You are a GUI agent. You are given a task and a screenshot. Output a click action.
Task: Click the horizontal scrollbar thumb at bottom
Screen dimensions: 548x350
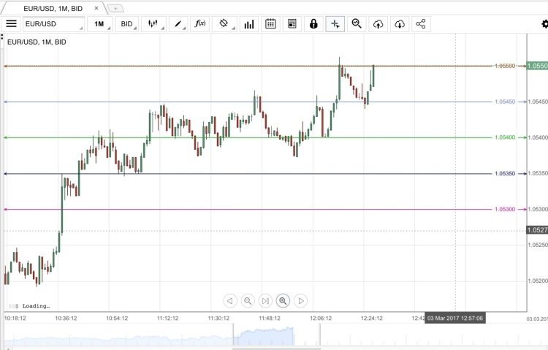pyautogui.click(x=276, y=349)
